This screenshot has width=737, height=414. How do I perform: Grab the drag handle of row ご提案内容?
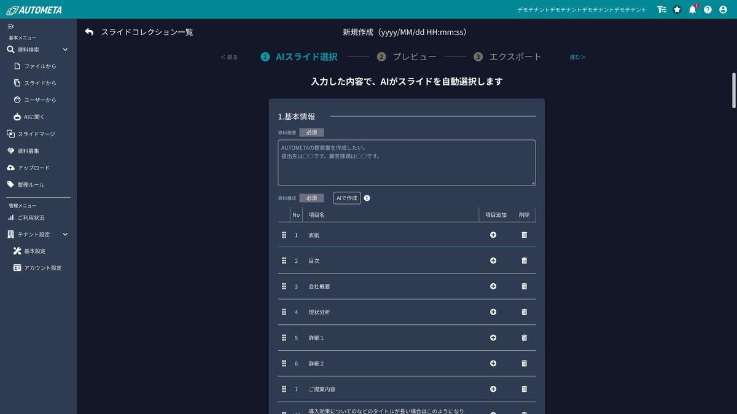click(x=284, y=389)
